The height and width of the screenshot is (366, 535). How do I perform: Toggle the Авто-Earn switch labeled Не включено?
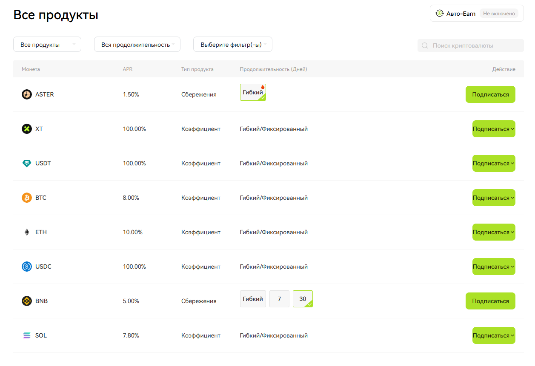(x=499, y=14)
